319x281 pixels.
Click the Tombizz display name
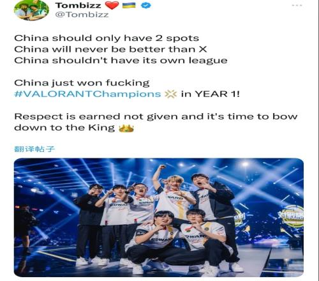78,5
